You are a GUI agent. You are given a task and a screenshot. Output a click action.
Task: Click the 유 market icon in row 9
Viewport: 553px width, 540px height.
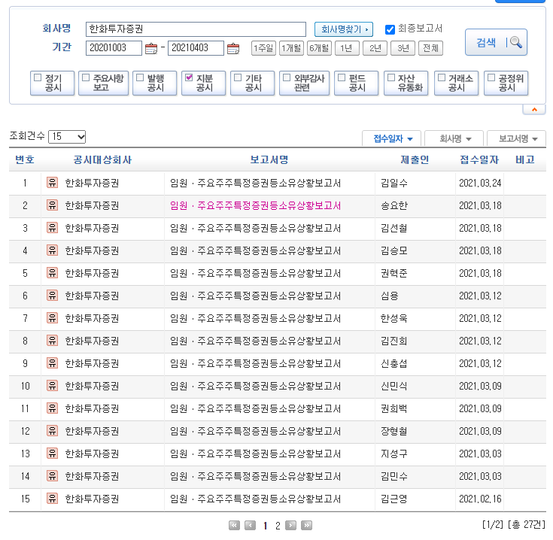click(52, 363)
